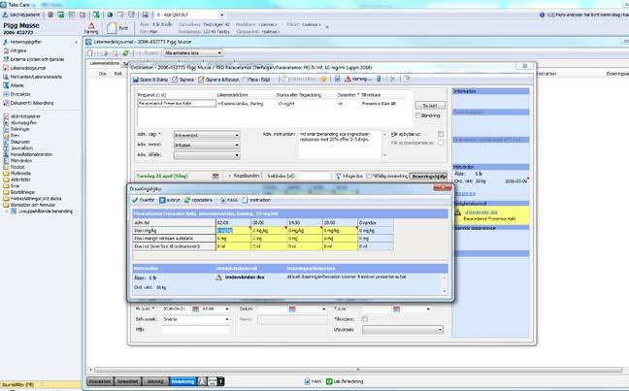Click the X delete icon in Ordination toolbar
Screen dimensions: 629x391
click(x=393, y=79)
